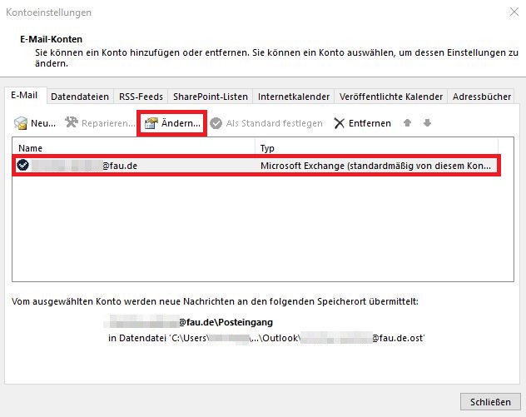Click the default account checkmark icon in list
The width and height of the screenshot is (526, 417).
point(23,166)
